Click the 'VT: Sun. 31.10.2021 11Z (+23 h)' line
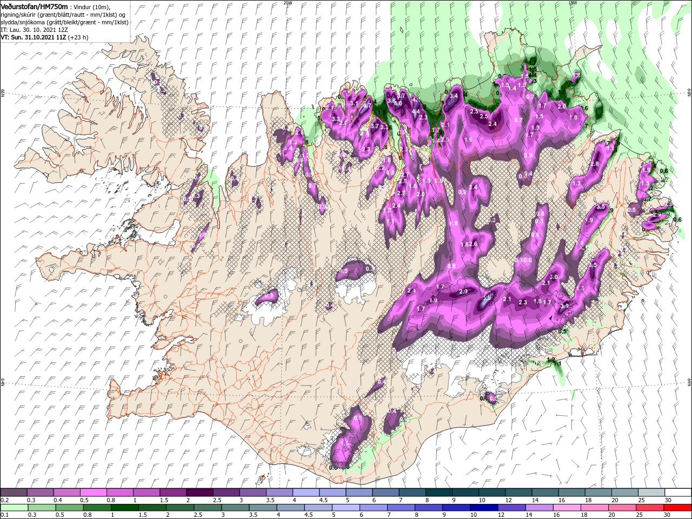The height and width of the screenshot is (519, 692). click(x=44, y=37)
